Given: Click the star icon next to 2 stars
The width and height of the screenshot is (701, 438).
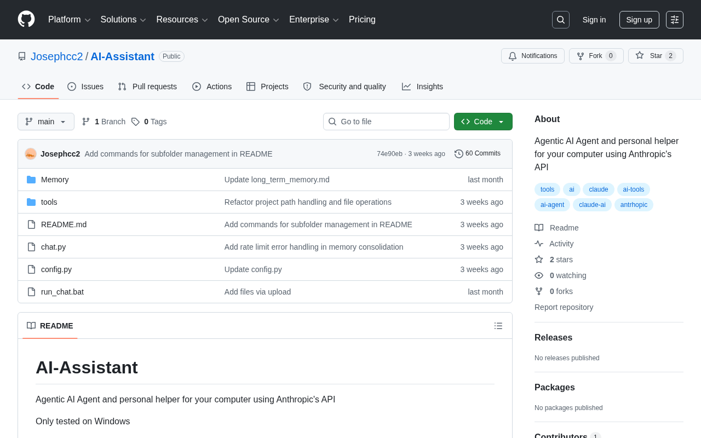Looking at the screenshot, I should tap(539, 260).
